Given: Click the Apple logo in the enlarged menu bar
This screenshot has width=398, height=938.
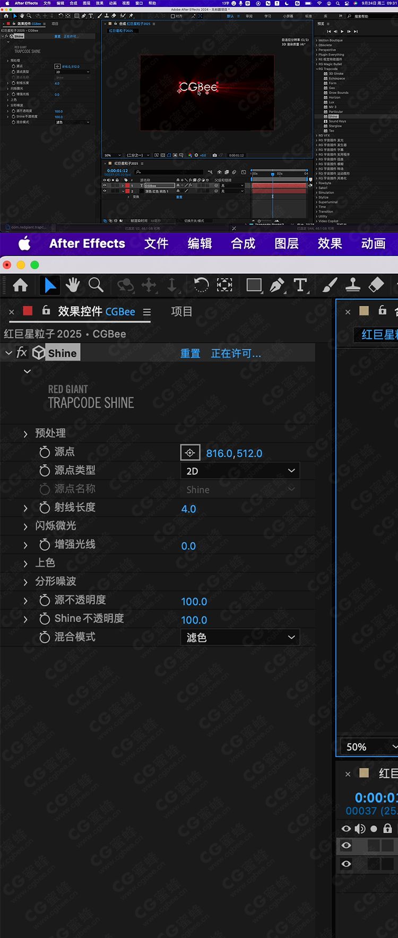Looking at the screenshot, I should [24, 244].
